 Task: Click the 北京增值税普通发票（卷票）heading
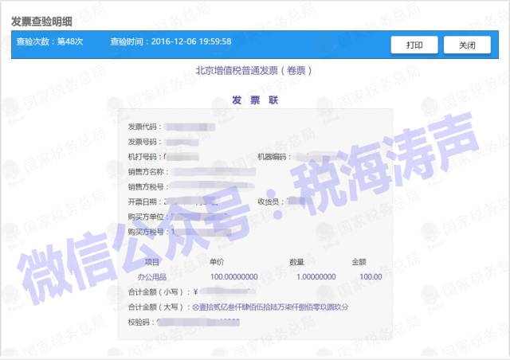[x=254, y=70]
